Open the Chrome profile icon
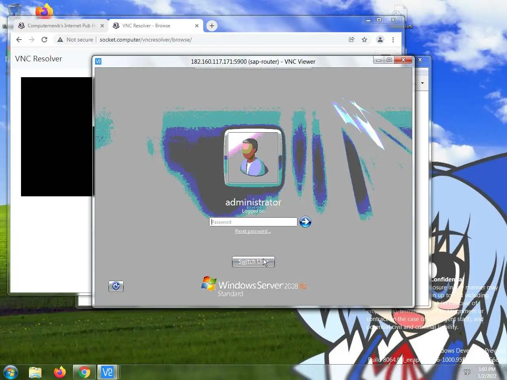Screen dimensions: 507x380 coord(380,40)
